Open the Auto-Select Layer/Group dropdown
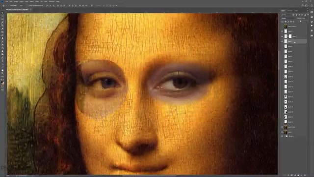314x177 pixels. click(x=22, y=5)
